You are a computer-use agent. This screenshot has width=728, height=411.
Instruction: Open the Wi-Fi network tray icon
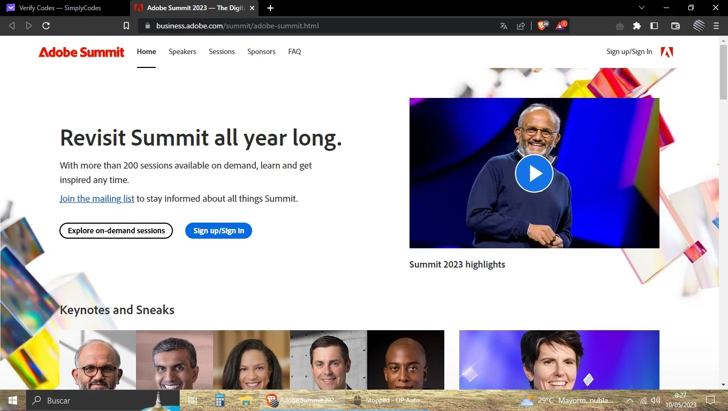(643, 400)
